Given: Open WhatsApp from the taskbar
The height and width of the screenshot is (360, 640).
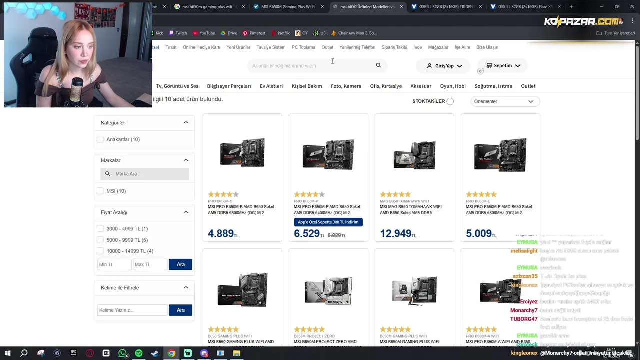Looking at the screenshot, I should tap(123, 353).
